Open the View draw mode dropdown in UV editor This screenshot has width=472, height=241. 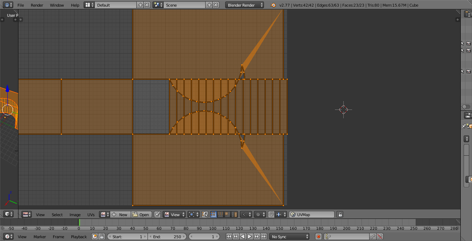point(174,215)
